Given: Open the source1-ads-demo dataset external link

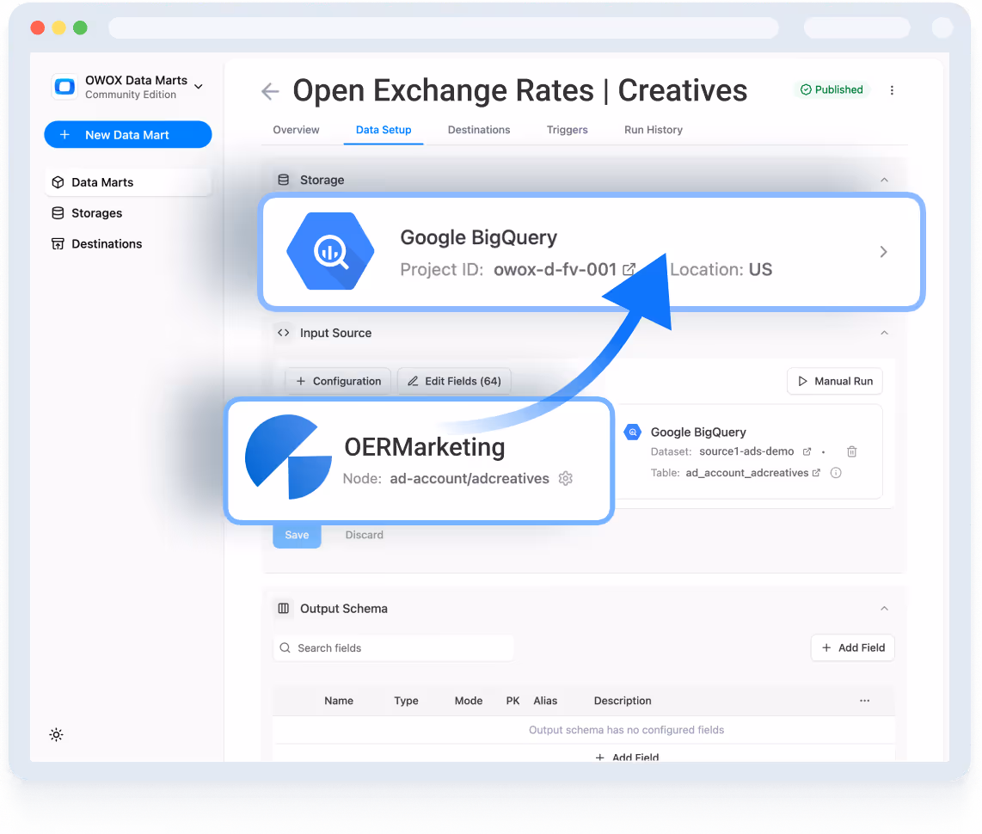Looking at the screenshot, I should [807, 451].
